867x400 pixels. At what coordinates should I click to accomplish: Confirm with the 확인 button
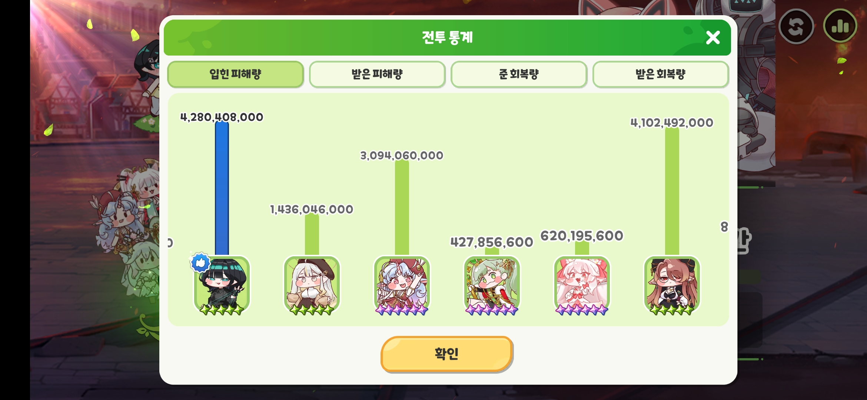tap(447, 354)
